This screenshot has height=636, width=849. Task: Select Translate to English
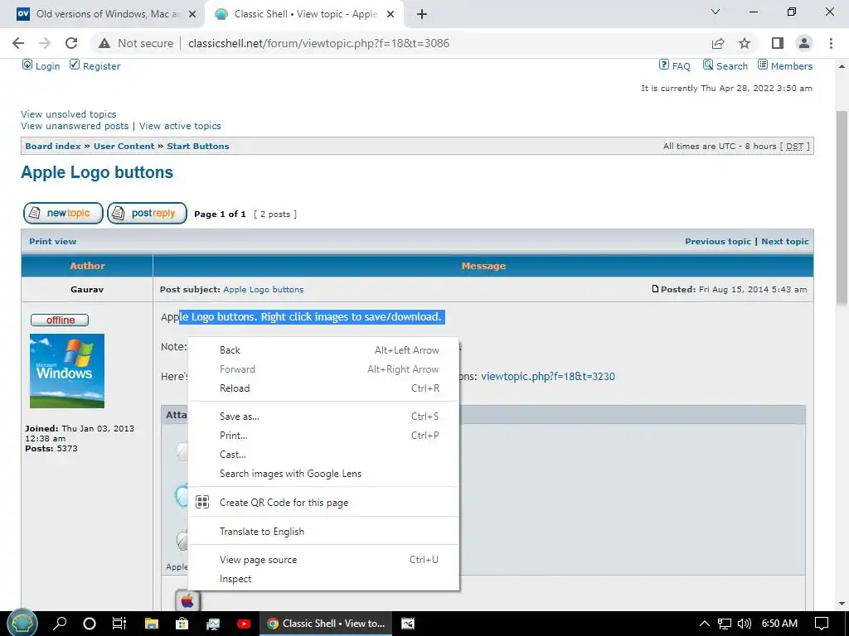coord(324,532)
